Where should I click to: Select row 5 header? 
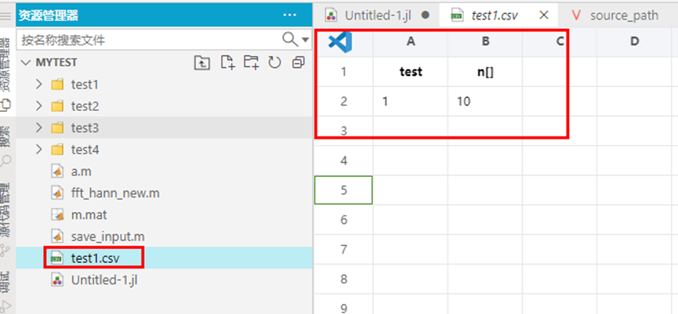click(344, 190)
